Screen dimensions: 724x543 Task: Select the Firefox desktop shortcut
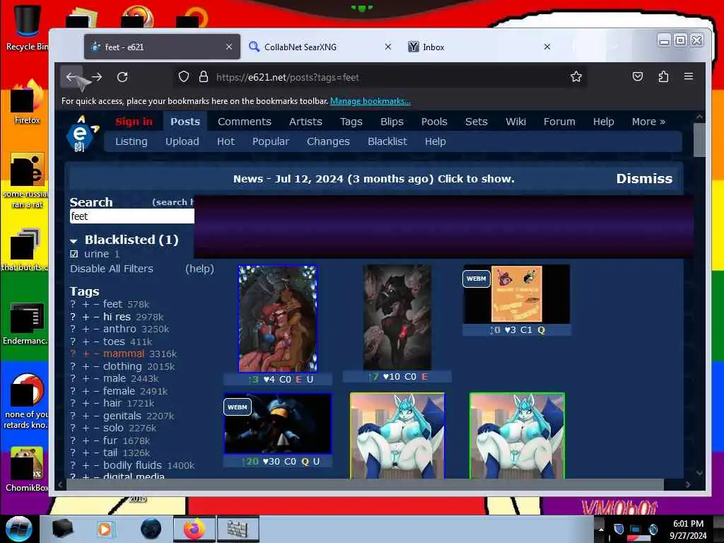click(x=27, y=103)
